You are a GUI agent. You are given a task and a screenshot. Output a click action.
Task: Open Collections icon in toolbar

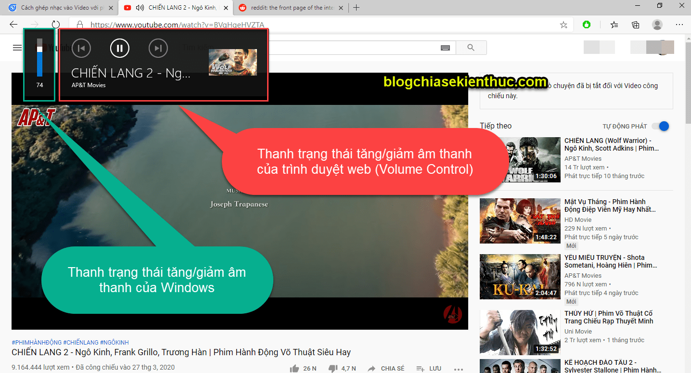tap(636, 25)
